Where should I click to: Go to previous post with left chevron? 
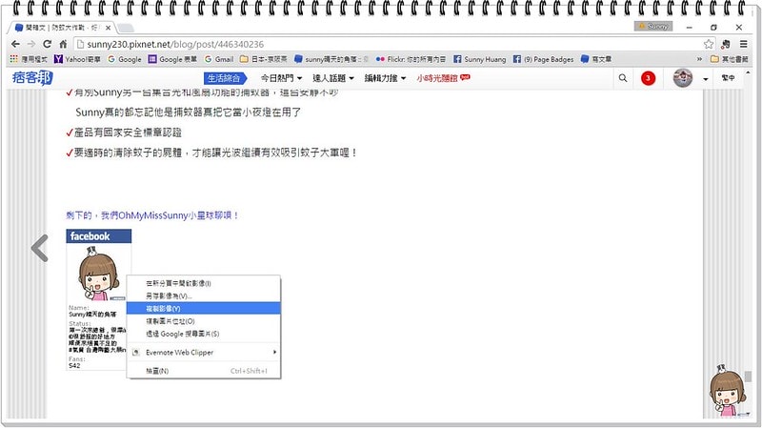tap(40, 248)
